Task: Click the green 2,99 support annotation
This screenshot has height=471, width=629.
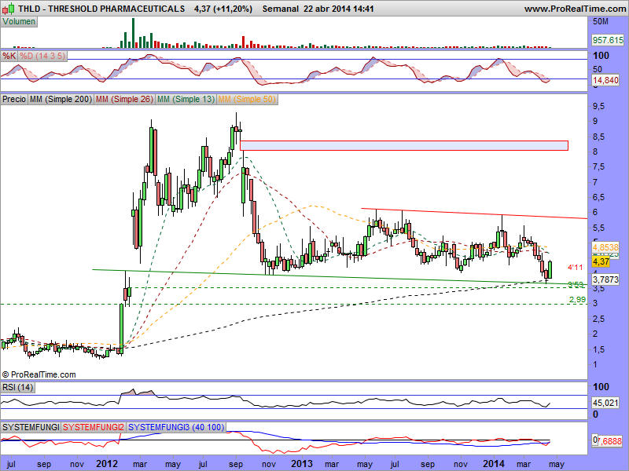Action: 577,300
